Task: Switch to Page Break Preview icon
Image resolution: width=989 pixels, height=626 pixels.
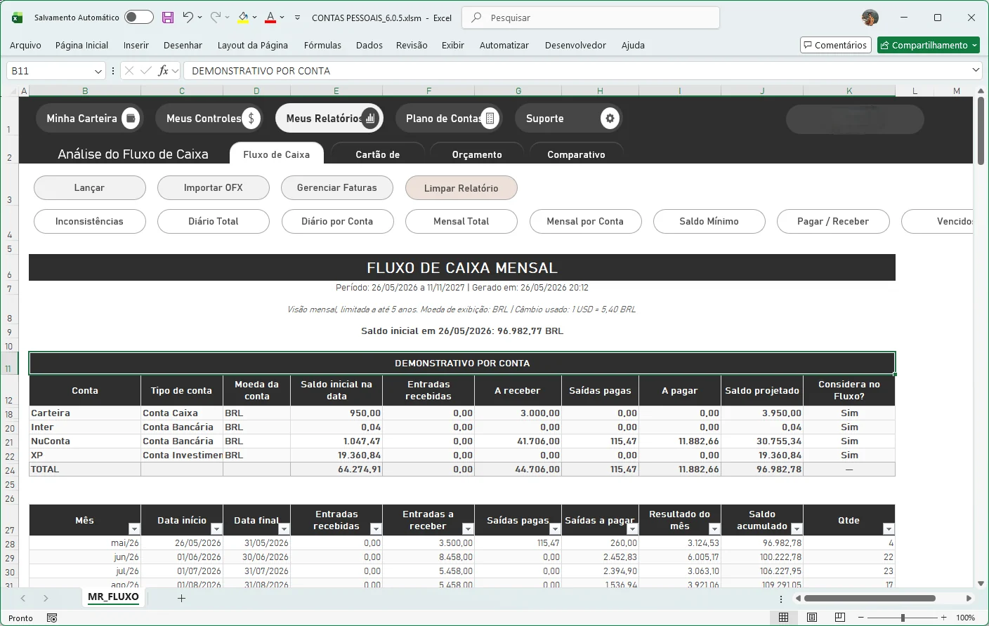Action: coord(840,618)
